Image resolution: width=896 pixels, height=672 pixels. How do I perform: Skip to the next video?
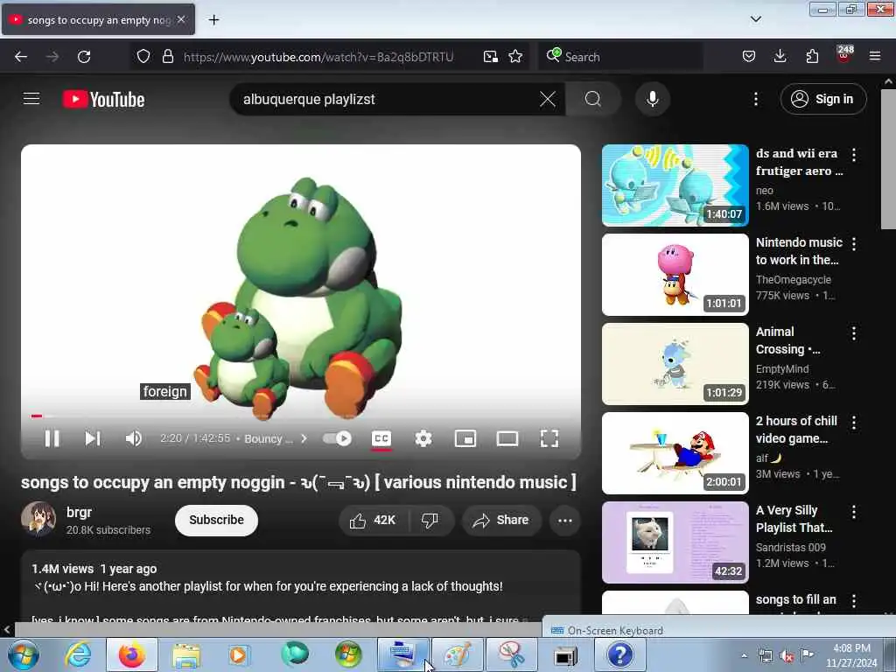click(93, 438)
